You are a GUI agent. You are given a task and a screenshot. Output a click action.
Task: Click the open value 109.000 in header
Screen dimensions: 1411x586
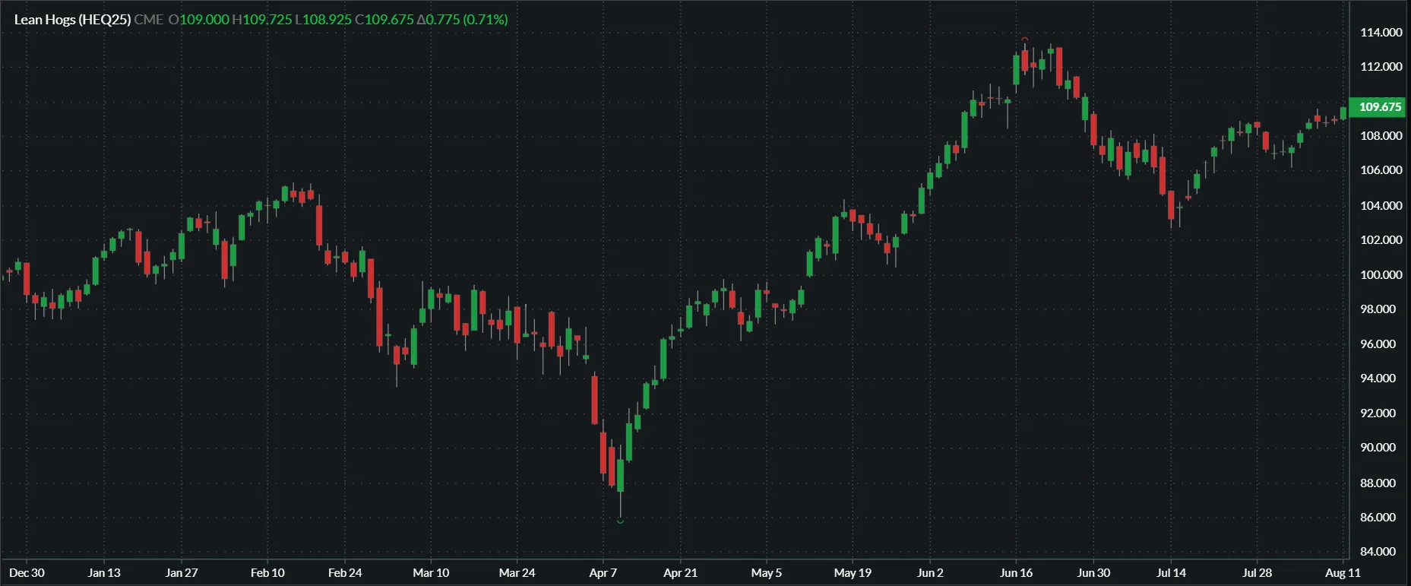click(204, 20)
